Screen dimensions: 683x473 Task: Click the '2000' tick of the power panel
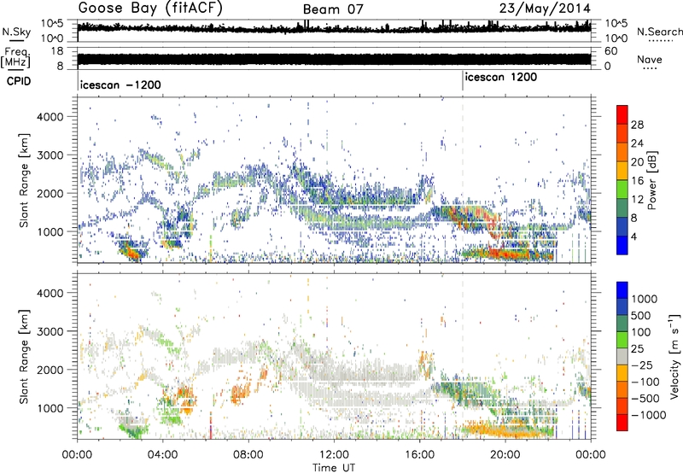click(50, 193)
